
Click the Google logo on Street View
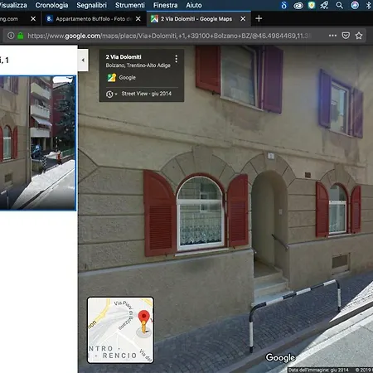pos(280,357)
